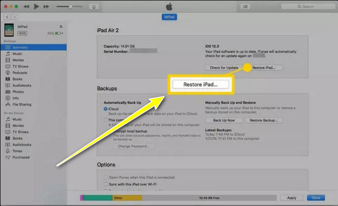Go forward with the right chevron
The width and height of the screenshot is (338, 206).
[x=15, y=17]
